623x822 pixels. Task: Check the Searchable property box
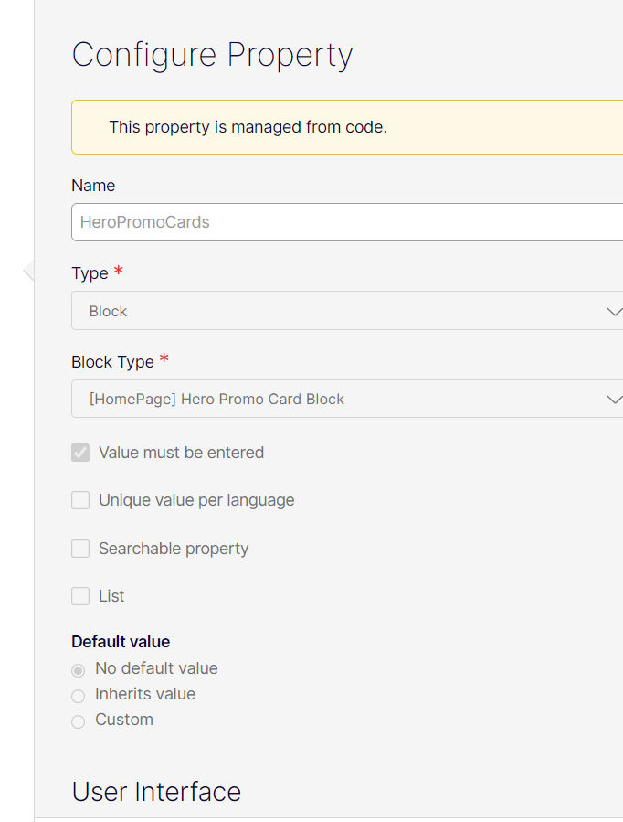(x=80, y=549)
